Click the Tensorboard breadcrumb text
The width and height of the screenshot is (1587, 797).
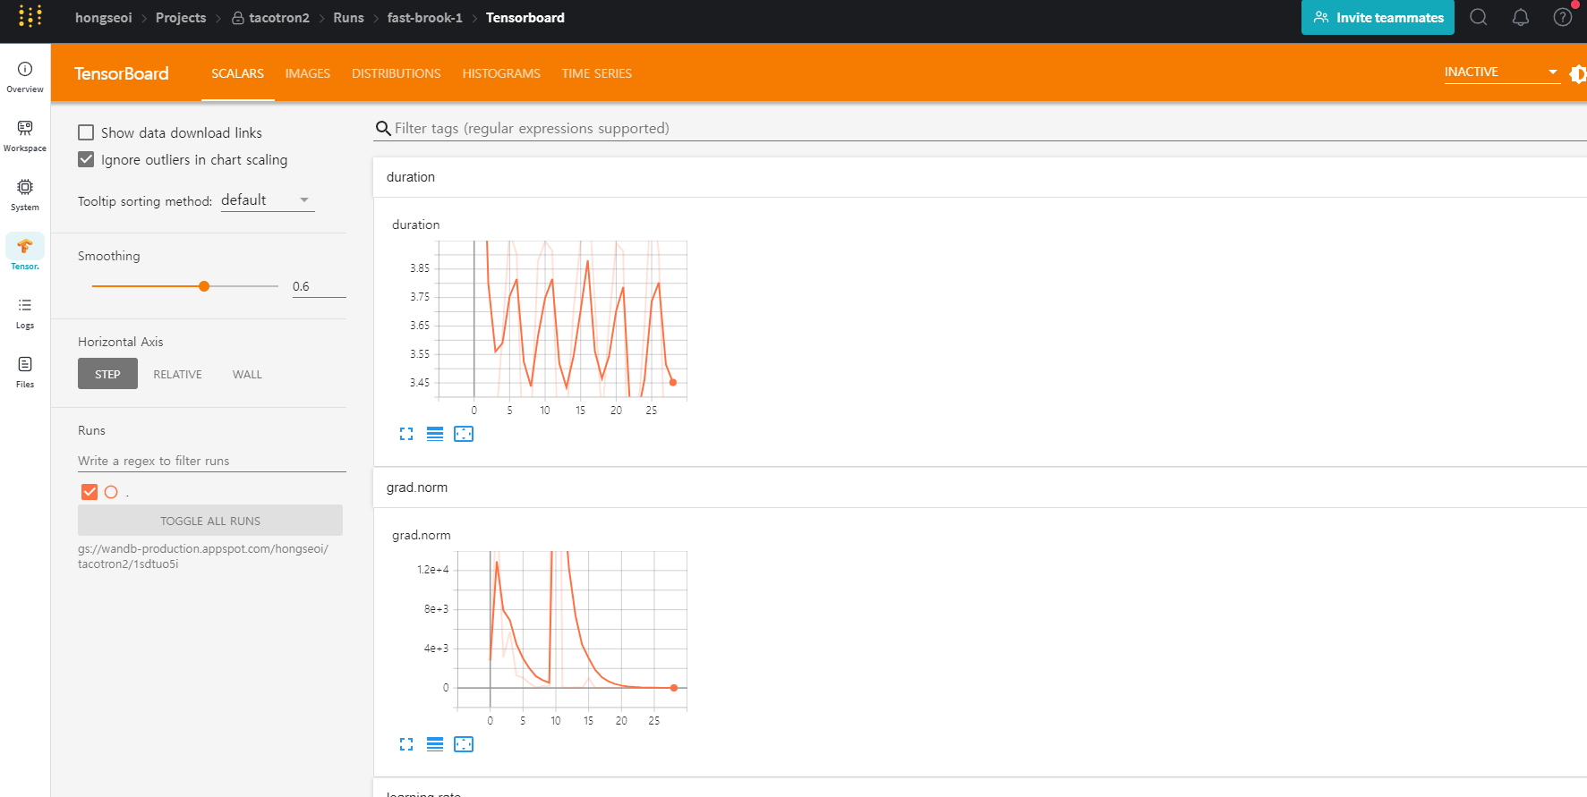[525, 18]
